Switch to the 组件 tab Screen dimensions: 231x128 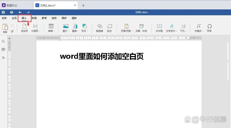(74, 18)
